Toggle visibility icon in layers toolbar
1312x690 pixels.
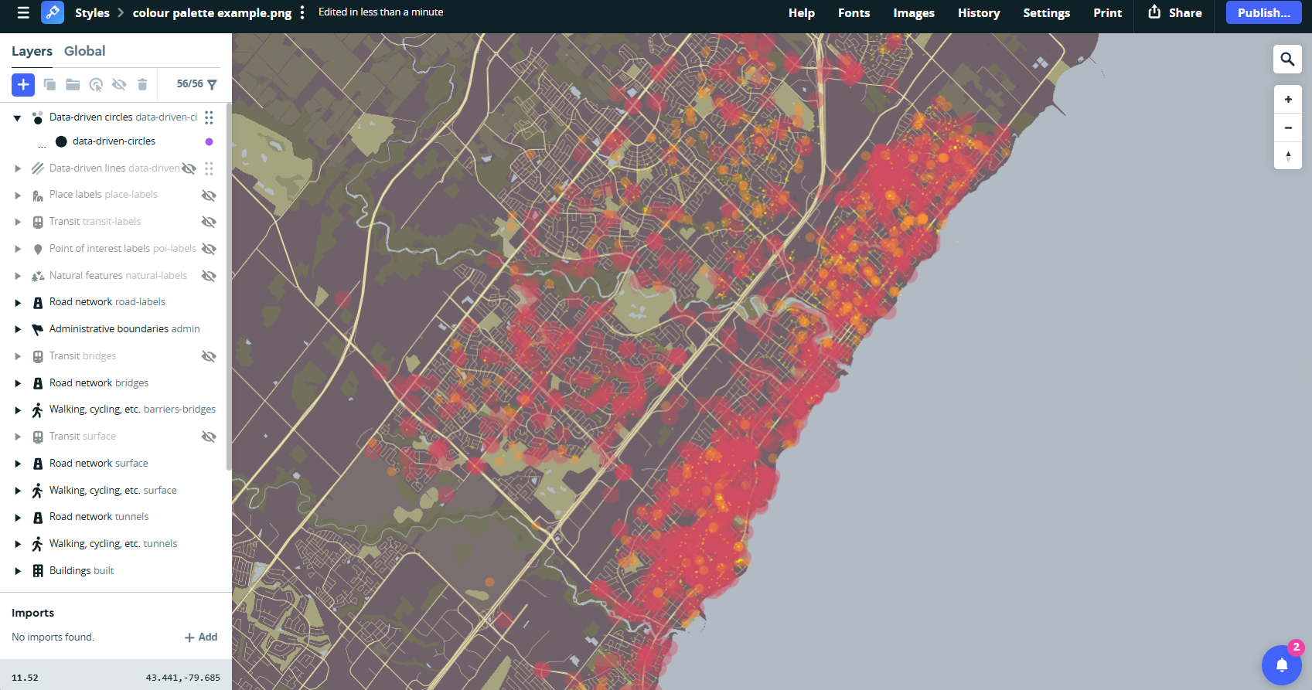pyautogui.click(x=119, y=84)
